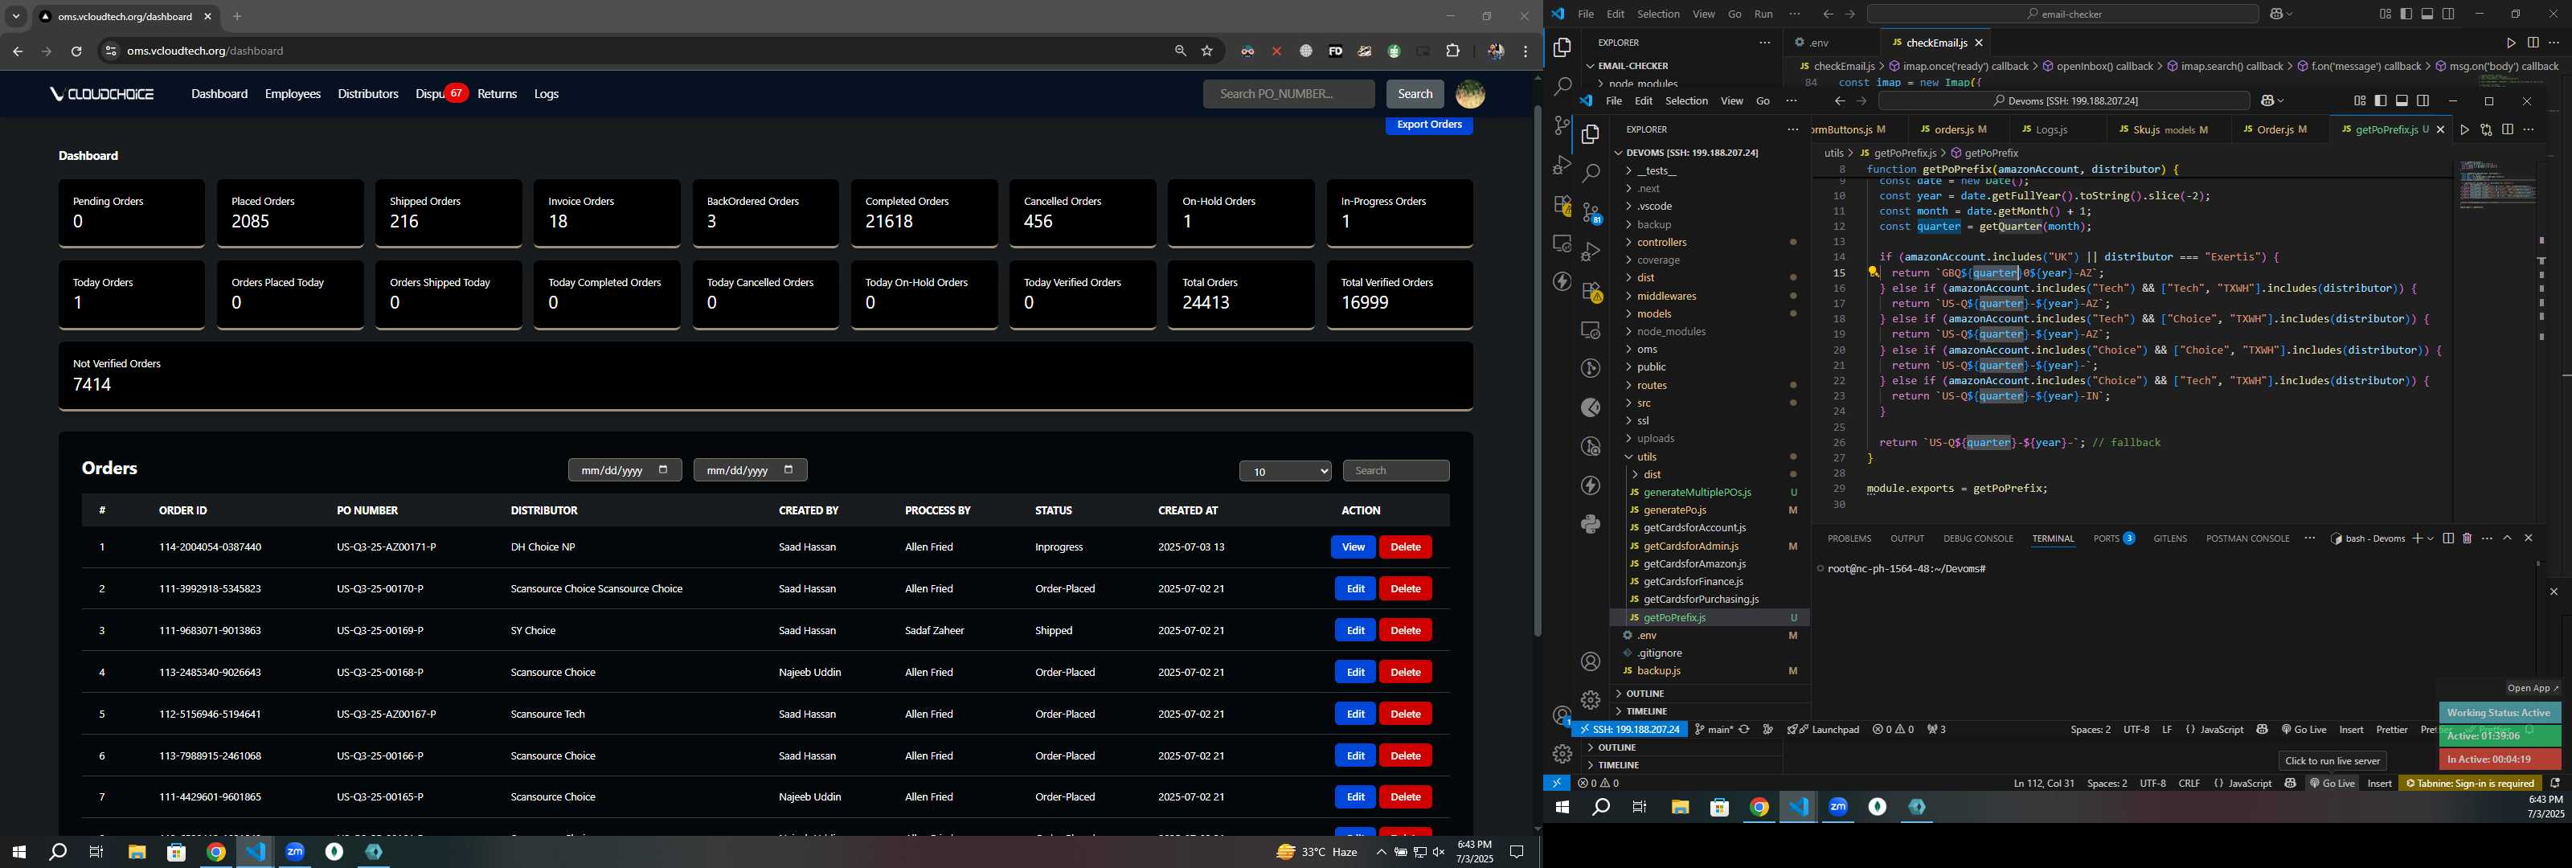Open Explorer icon in email-checker VS Code
Image resolution: width=2572 pixels, height=868 pixels.
coord(1562,47)
